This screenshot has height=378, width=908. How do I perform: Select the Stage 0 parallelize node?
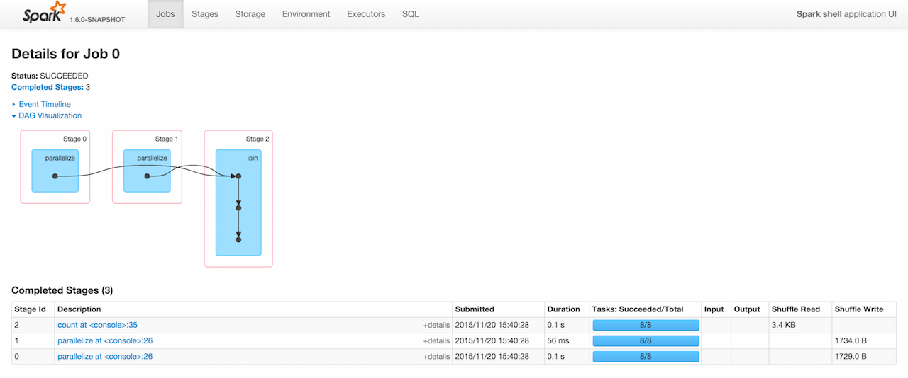[55, 171]
